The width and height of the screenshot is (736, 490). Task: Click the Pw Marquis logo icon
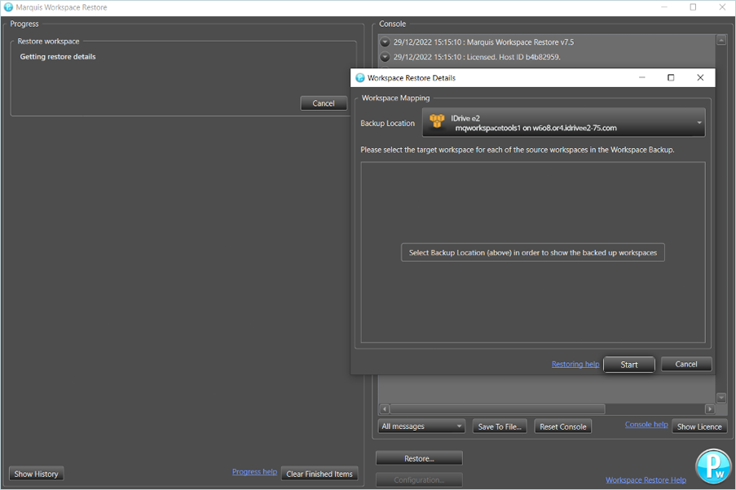(713, 466)
